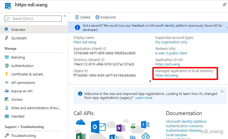Screen dimensions: 228x139
Task: Close the welcome message banner
Action: point(222,92)
